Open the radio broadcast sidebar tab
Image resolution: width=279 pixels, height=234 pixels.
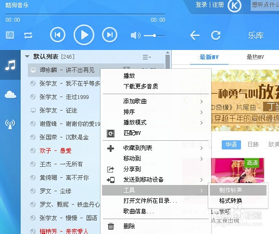click(10, 124)
